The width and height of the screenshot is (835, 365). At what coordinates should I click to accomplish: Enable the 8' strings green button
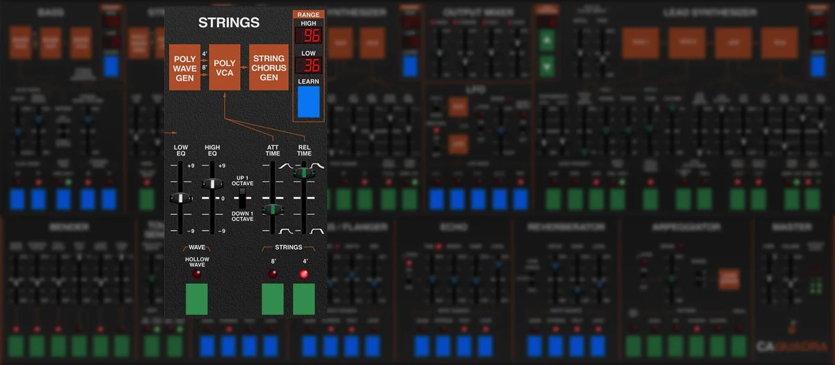tap(273, 299)
